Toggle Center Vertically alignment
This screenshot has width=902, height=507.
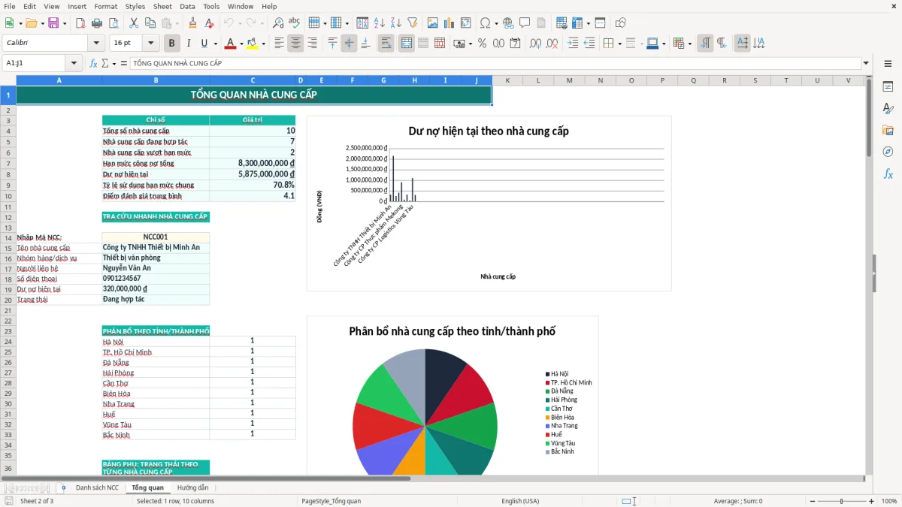pyautogui.click(x=349, y=44)
